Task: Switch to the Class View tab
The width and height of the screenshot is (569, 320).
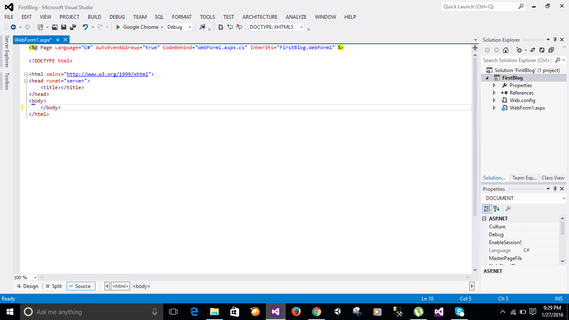Action: [x=553, y=178]
